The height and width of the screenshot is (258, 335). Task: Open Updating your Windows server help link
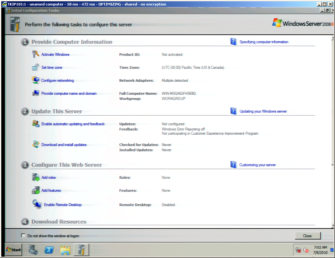[263, 111]
